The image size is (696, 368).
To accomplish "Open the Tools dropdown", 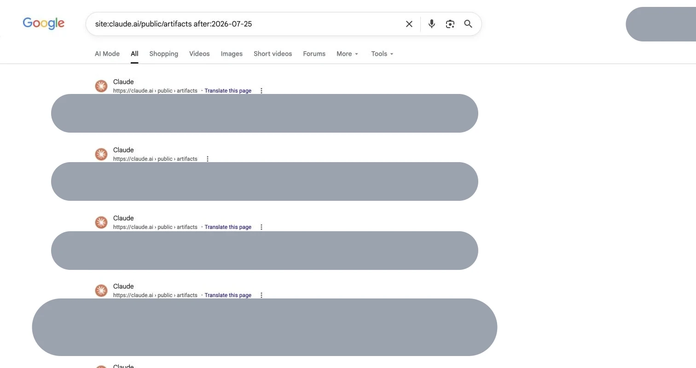I will point(382,54).
